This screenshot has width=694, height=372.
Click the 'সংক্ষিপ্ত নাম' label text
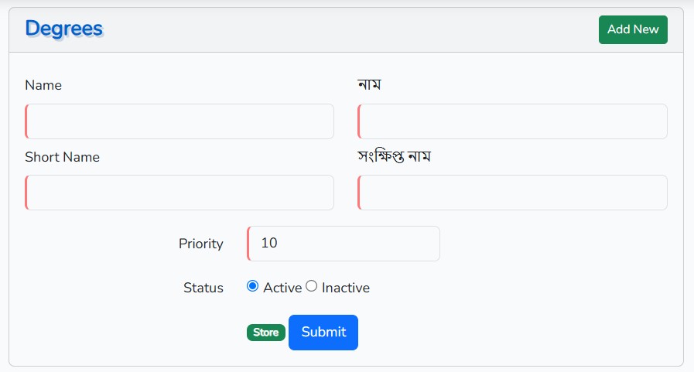pos(394,156)
